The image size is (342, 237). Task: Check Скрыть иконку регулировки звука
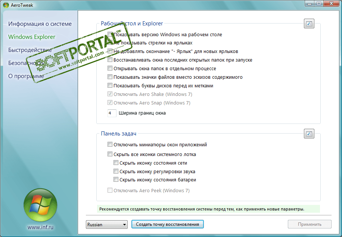(116, 171)
